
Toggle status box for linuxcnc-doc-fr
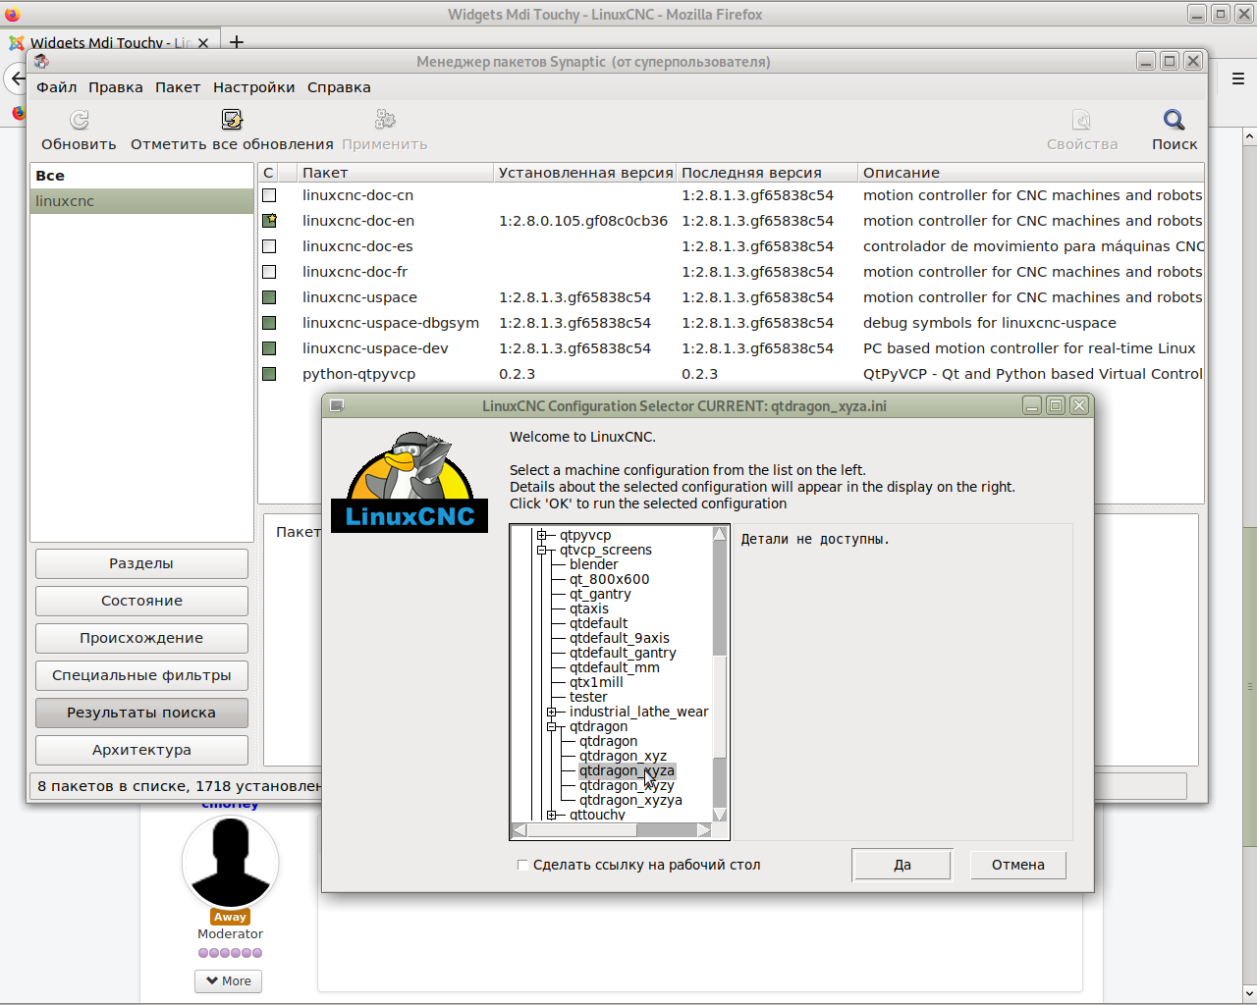[269, 272]
